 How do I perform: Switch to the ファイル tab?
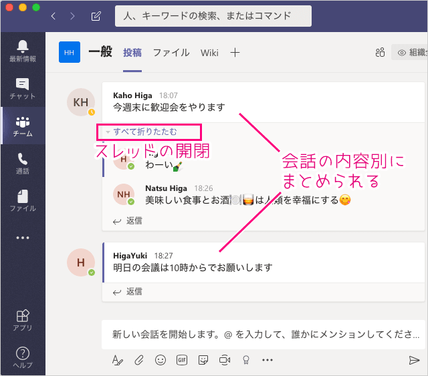click(171, 53)
